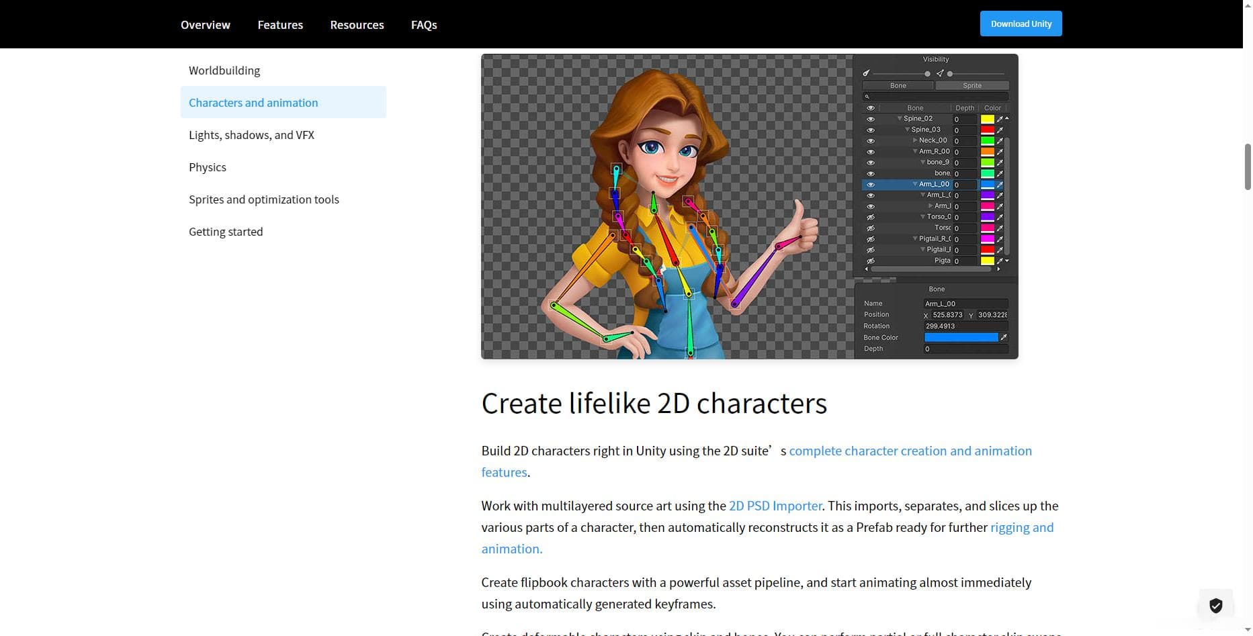Viewport: 1253px width, 636px height.
Task: Click the bone visibility slider handle
Action: 927,74
